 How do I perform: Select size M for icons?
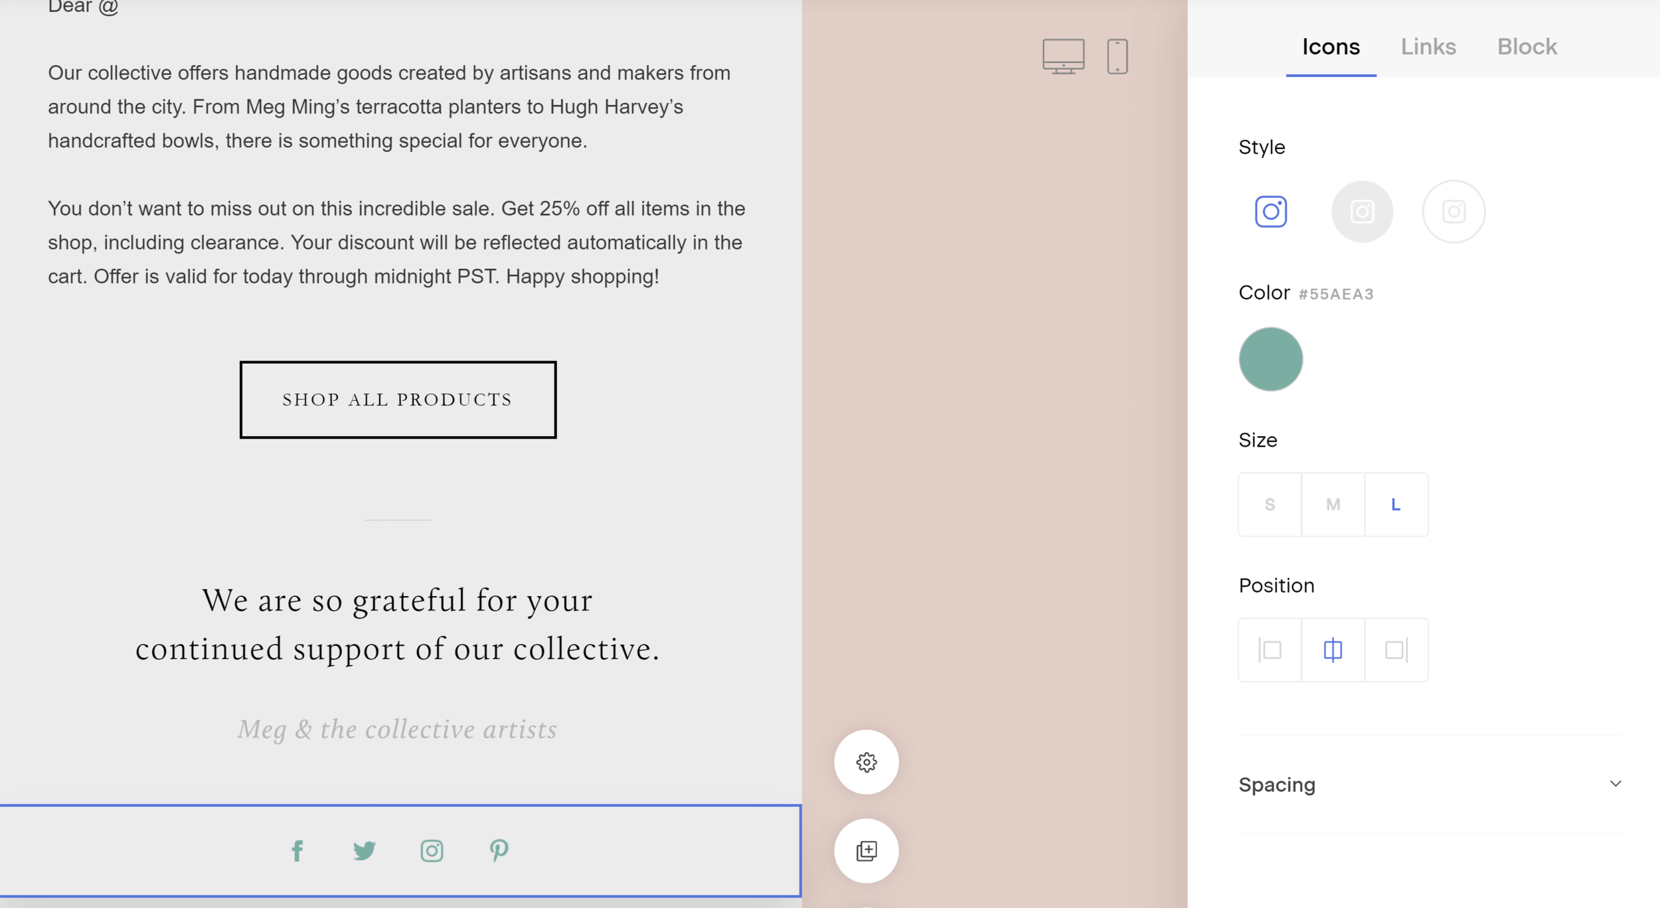(1333, 504)
